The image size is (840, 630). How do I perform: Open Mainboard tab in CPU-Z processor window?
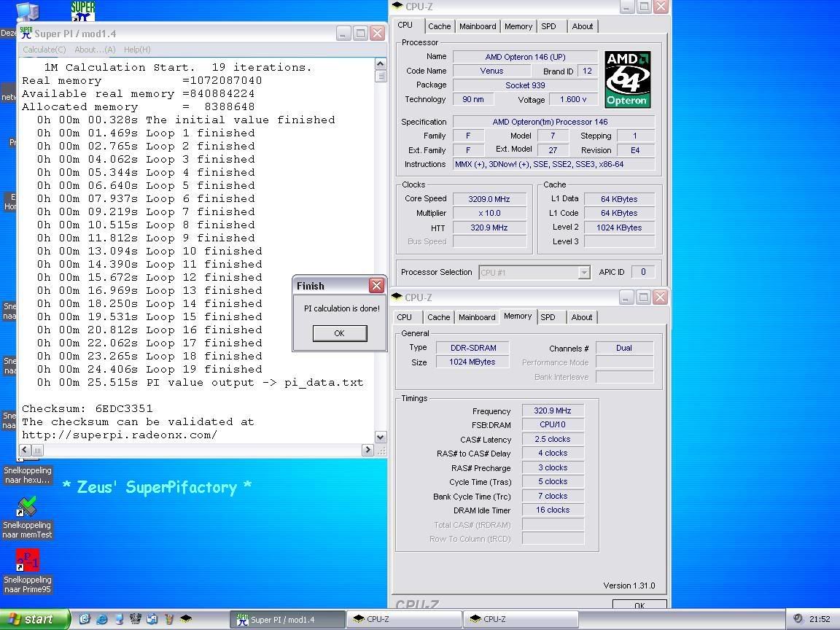click(x=478, y=26)
